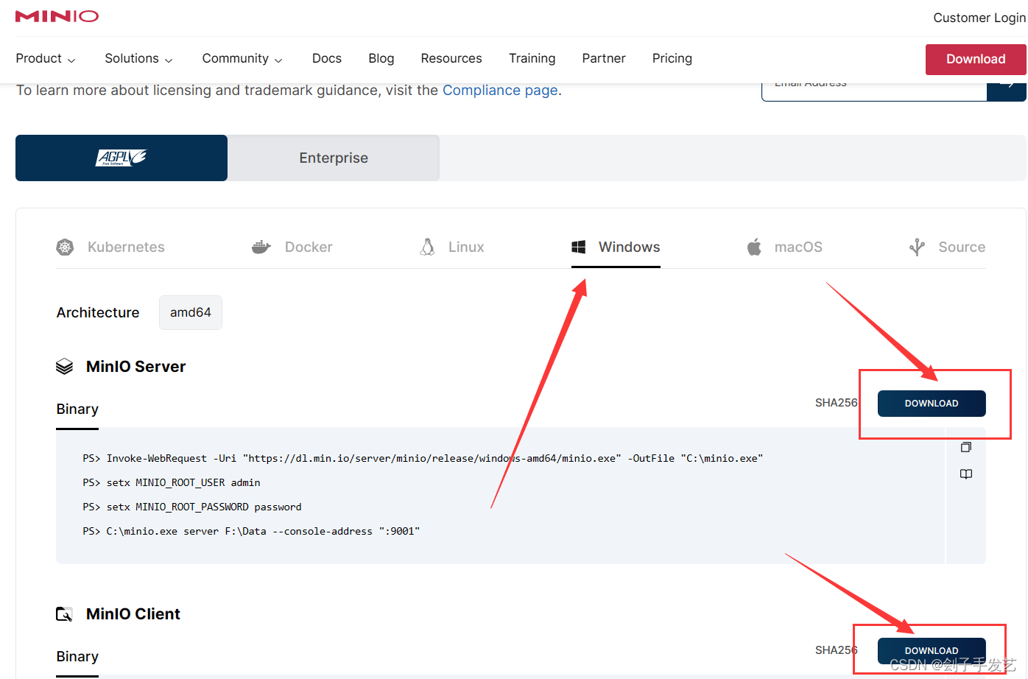Screen dimensions: 1028x679
Task: Select the Source platform tab
Action: (947, 247)
